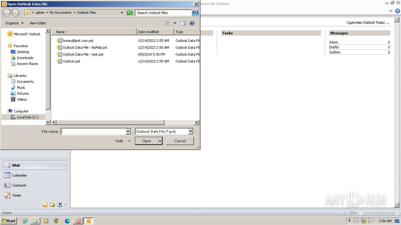Image resolution: width=401 pixels, height=225 pixels.
Task: Select Libraries in navigation pane
Action: pyautogui.click(x=20, y=76)
